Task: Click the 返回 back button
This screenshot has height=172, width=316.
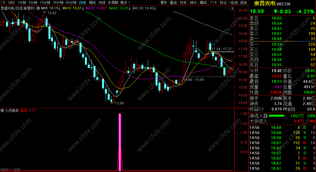Action: tap(244, 3)
